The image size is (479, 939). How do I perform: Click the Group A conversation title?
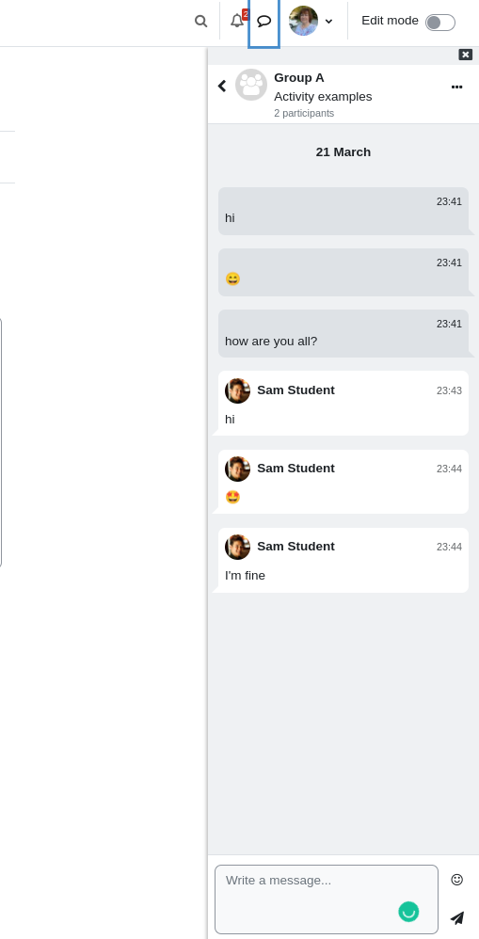click(298, 78)
